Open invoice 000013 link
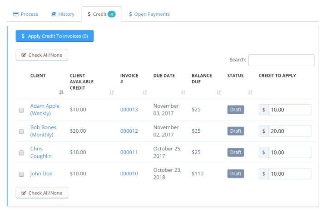 (129, 110)
